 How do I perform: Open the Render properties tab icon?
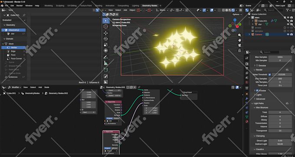(x=247, y=64)
